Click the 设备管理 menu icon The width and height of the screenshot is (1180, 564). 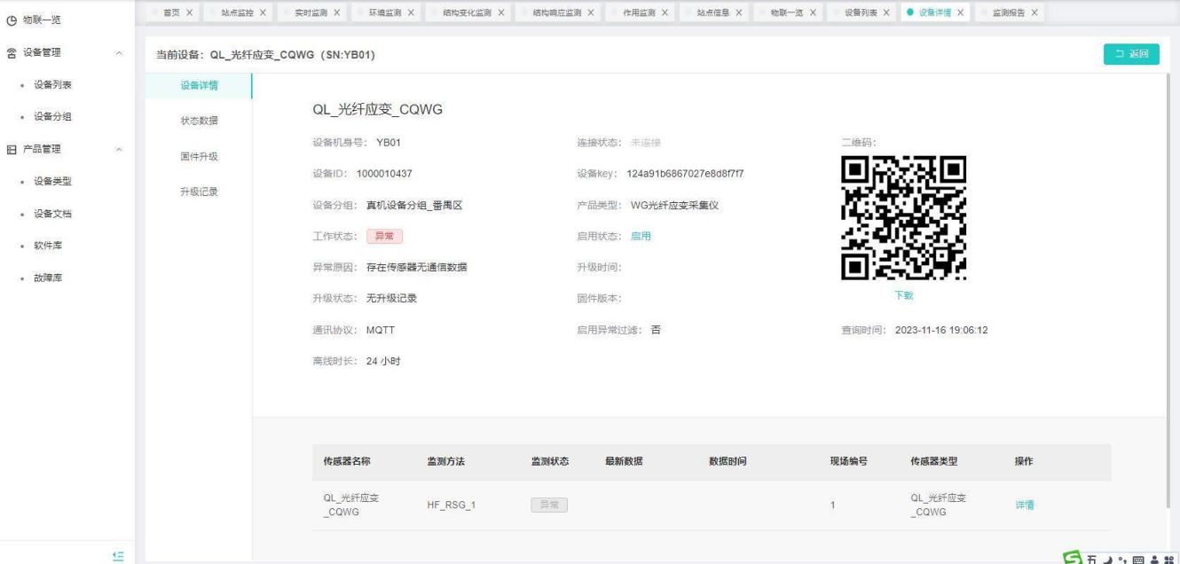(x=9, y=53)
